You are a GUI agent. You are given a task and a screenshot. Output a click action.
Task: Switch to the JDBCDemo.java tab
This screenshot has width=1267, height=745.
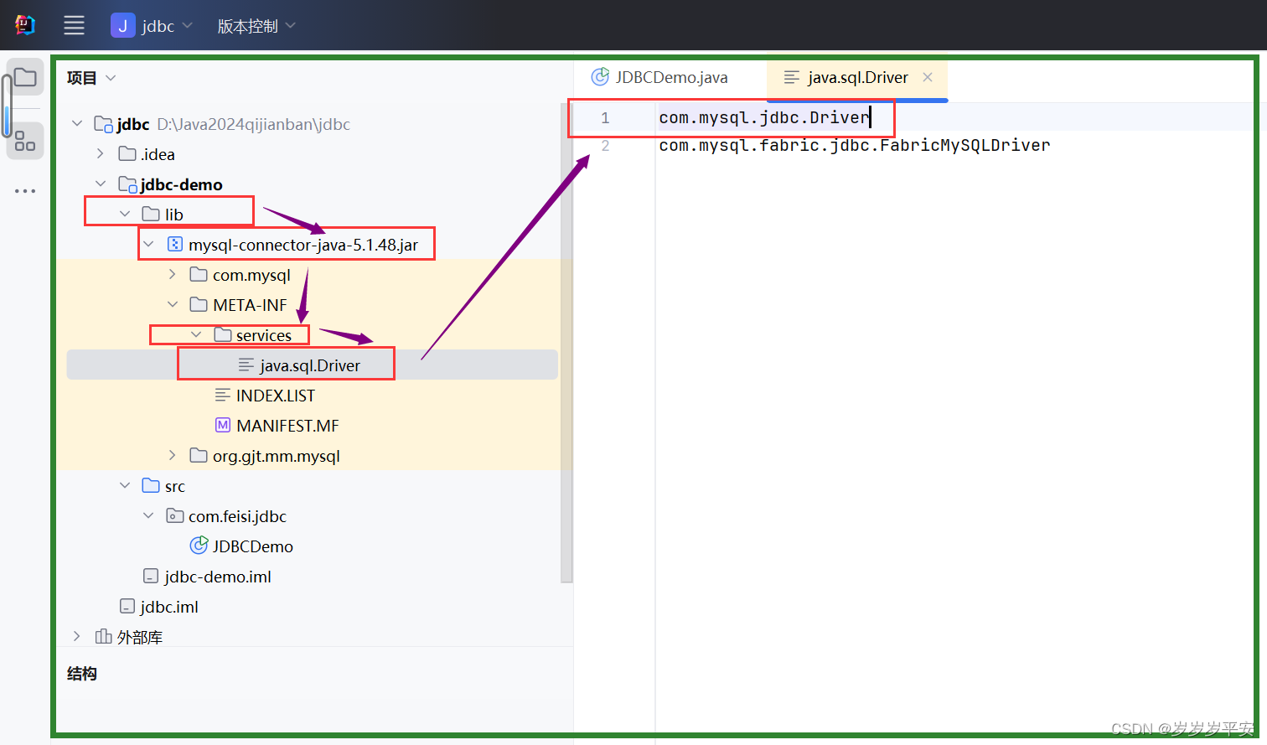[669, 77]
